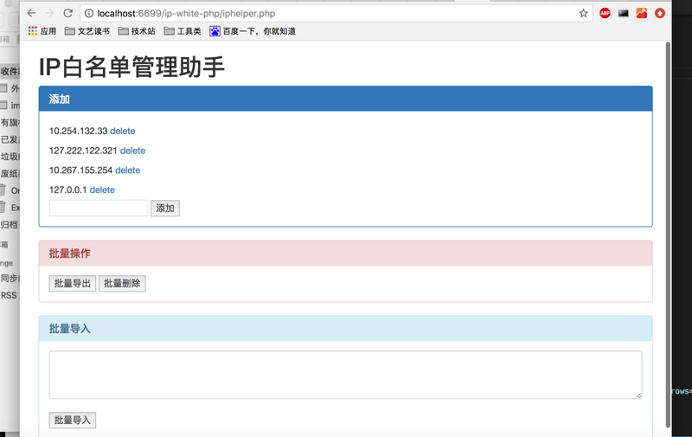Select 归档 in the mail window sidebar
This screenshot has height=437, width=692.
(x=10, y=224)
